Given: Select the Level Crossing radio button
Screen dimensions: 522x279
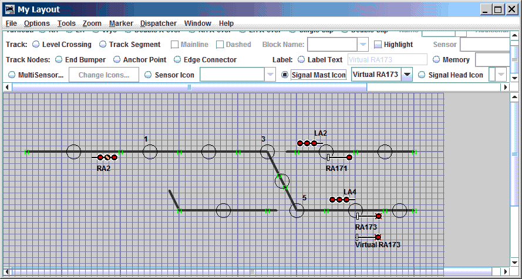Looking at the screenshot, I should [36, 45].
